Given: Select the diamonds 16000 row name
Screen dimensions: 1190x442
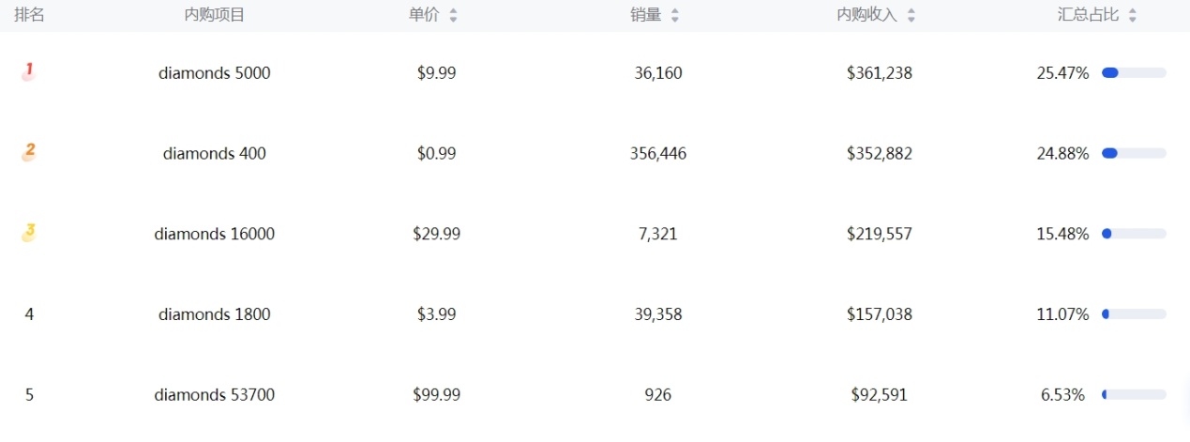Looking at the screenshot, I should [x=215, y=235].
